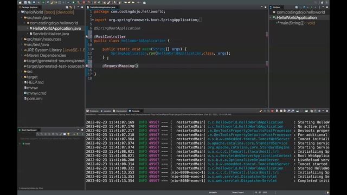347x195 pixels.
Task: Click Writable status bar entry
Action: (x=213, y=193)
